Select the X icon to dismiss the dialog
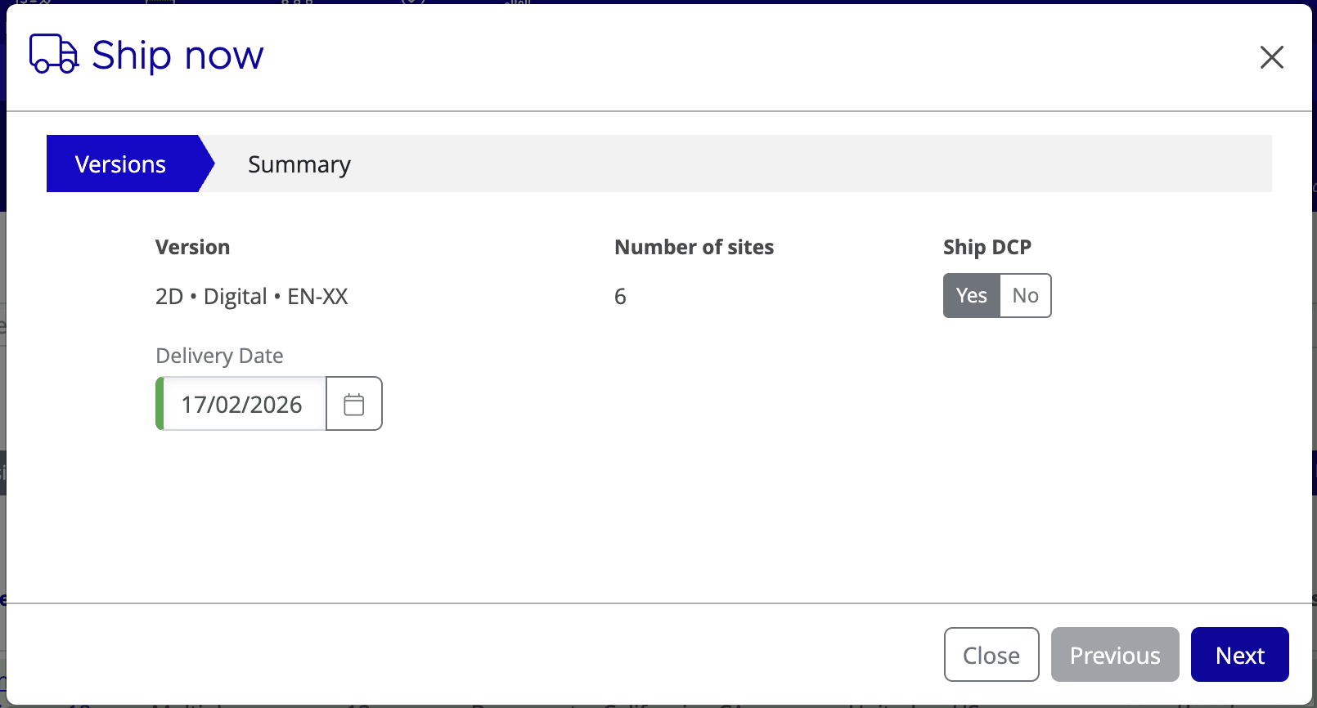 pos(1271,57)
